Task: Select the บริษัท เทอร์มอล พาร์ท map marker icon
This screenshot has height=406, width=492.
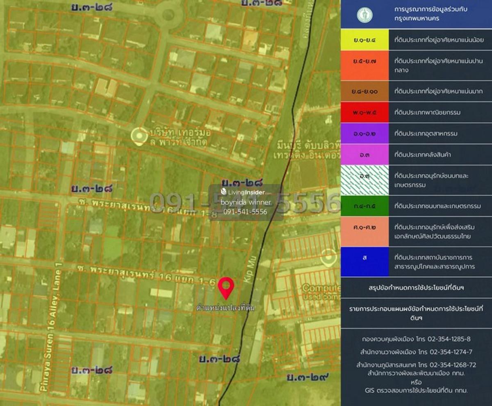Action: point(139,136)
